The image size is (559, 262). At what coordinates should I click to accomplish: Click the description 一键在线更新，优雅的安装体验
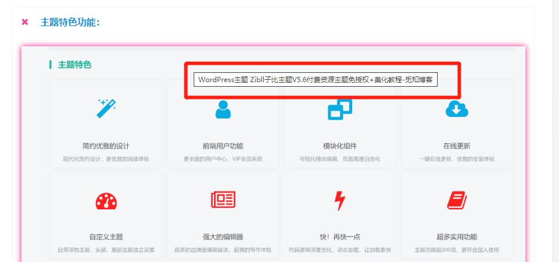pyautogui.click(x=457, y=159)
